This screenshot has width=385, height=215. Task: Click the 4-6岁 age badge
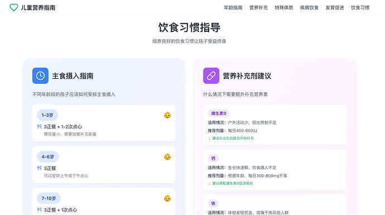(48, 156)
